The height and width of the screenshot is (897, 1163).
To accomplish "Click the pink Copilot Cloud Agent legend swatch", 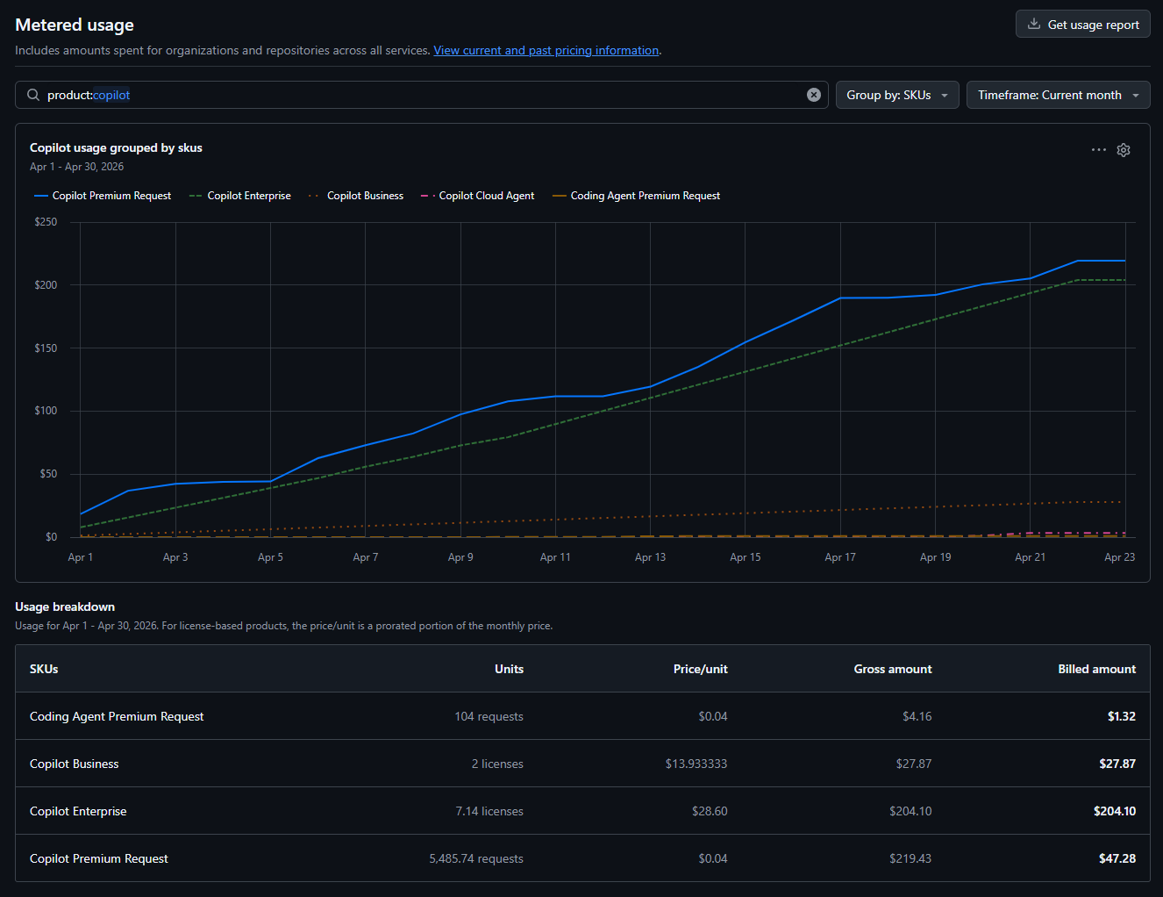I will 428,196.
